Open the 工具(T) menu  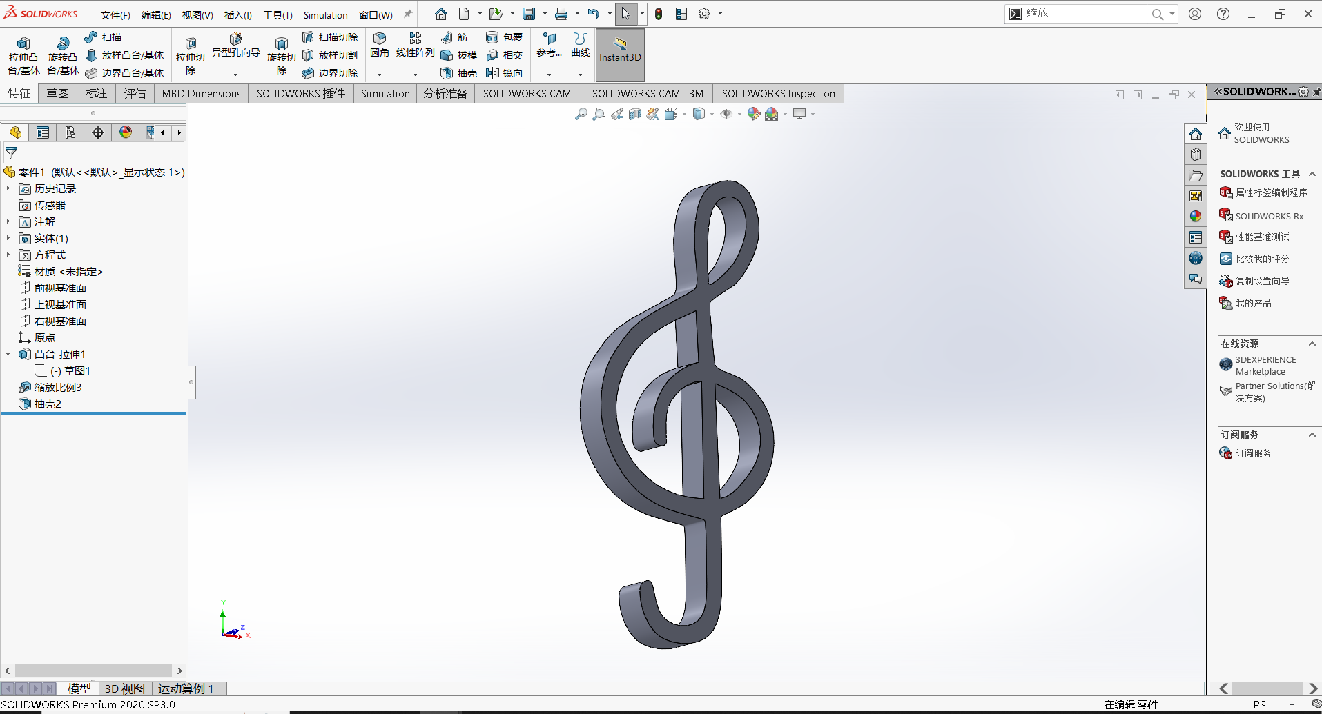278,14
